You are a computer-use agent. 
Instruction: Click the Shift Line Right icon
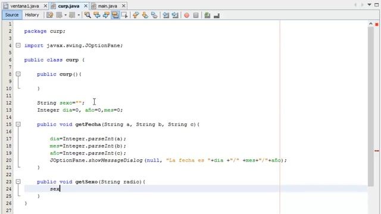point(175,15)
